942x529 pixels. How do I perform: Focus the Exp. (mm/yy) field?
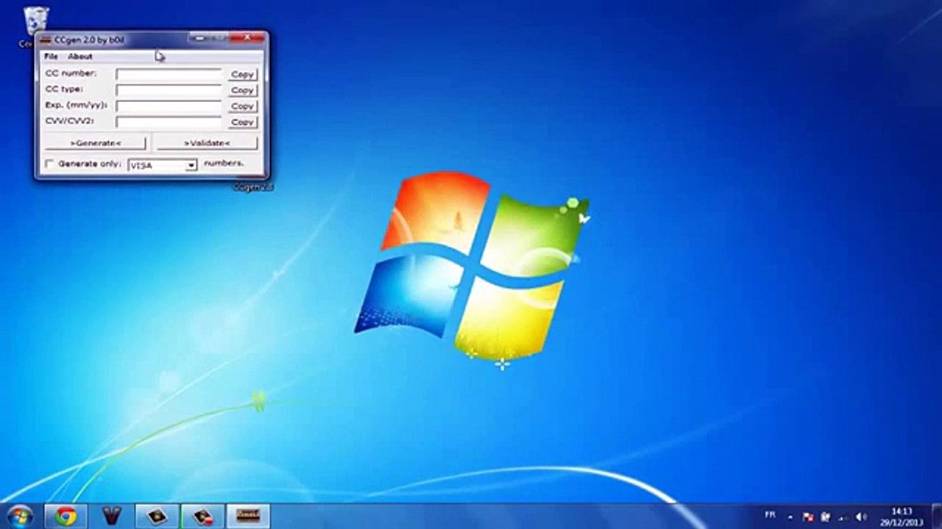coord(169,107)
